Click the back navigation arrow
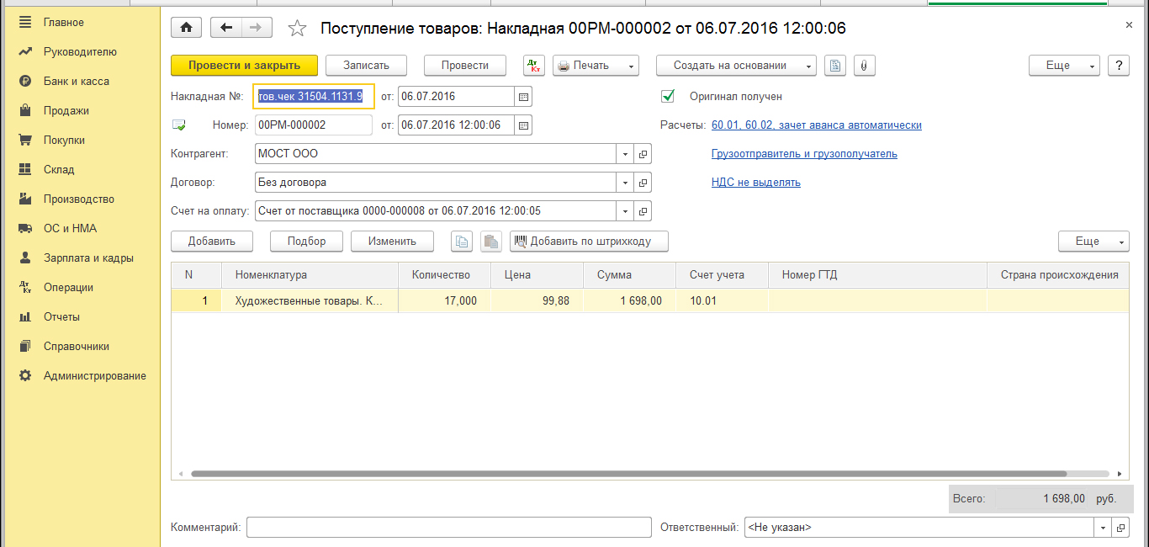The height and width of the screenshot is (547, 1149). [x=225, y=28]
